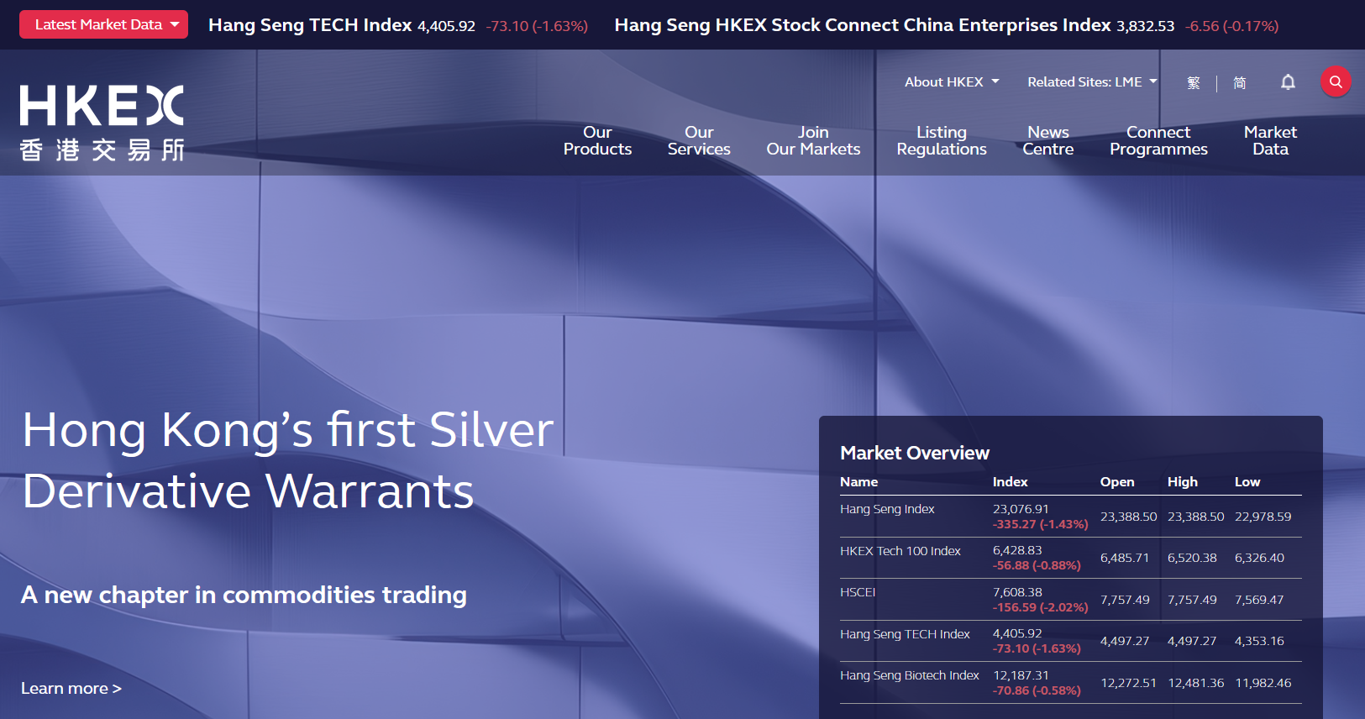The width and height of the screenshot is (1365, 719).
Task: Click change value -335.27 (-1.43%)
Action: click(x=1040, y=524)
